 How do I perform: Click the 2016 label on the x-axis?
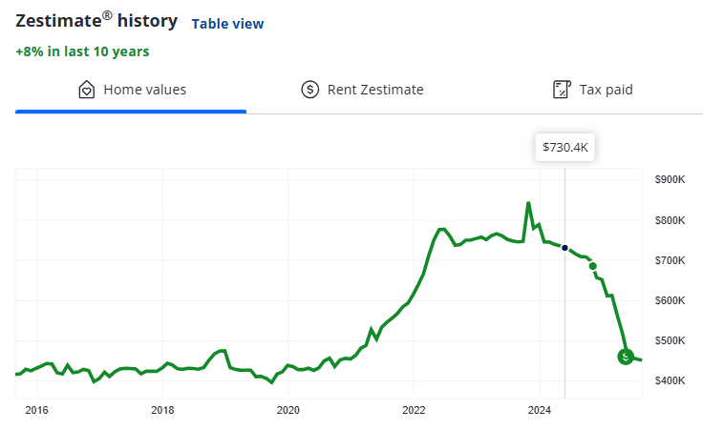36,410
